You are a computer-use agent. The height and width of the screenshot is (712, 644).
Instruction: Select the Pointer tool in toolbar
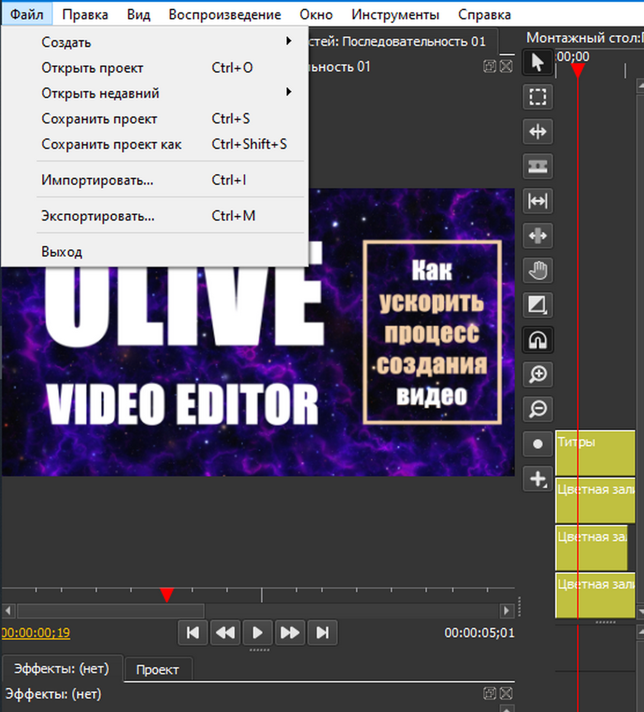537,62
